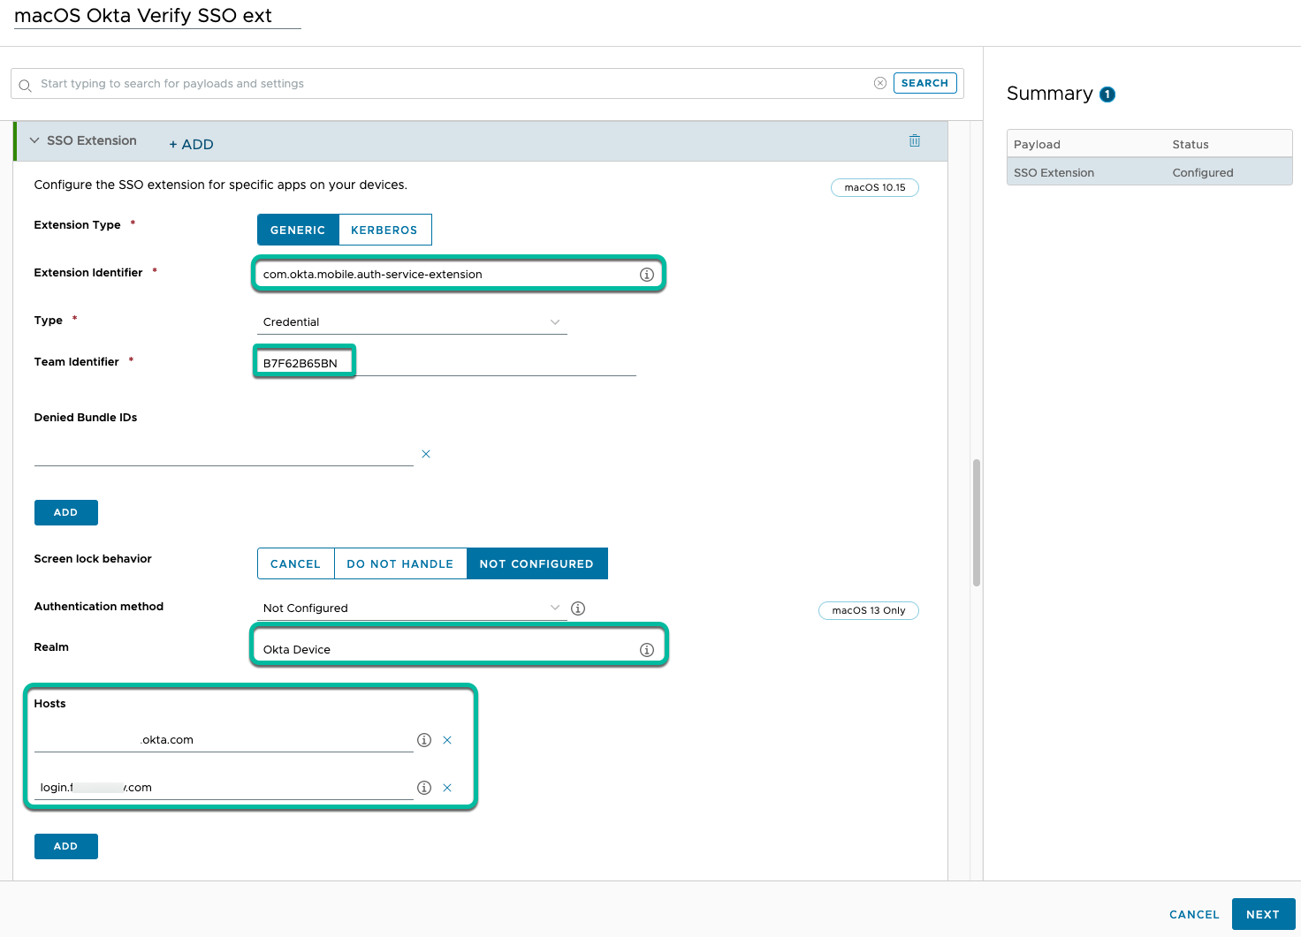Click info icon in Realm field
Viewport: 1301px width, 937px height.
point(647,650)
